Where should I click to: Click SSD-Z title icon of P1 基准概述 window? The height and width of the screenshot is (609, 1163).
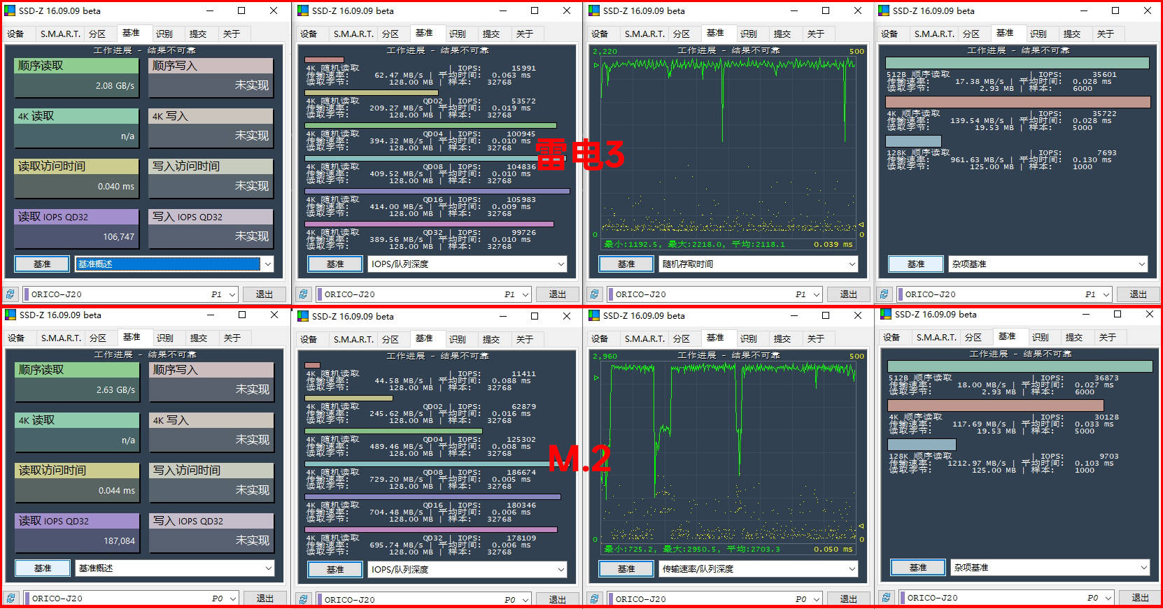point(10,10)
